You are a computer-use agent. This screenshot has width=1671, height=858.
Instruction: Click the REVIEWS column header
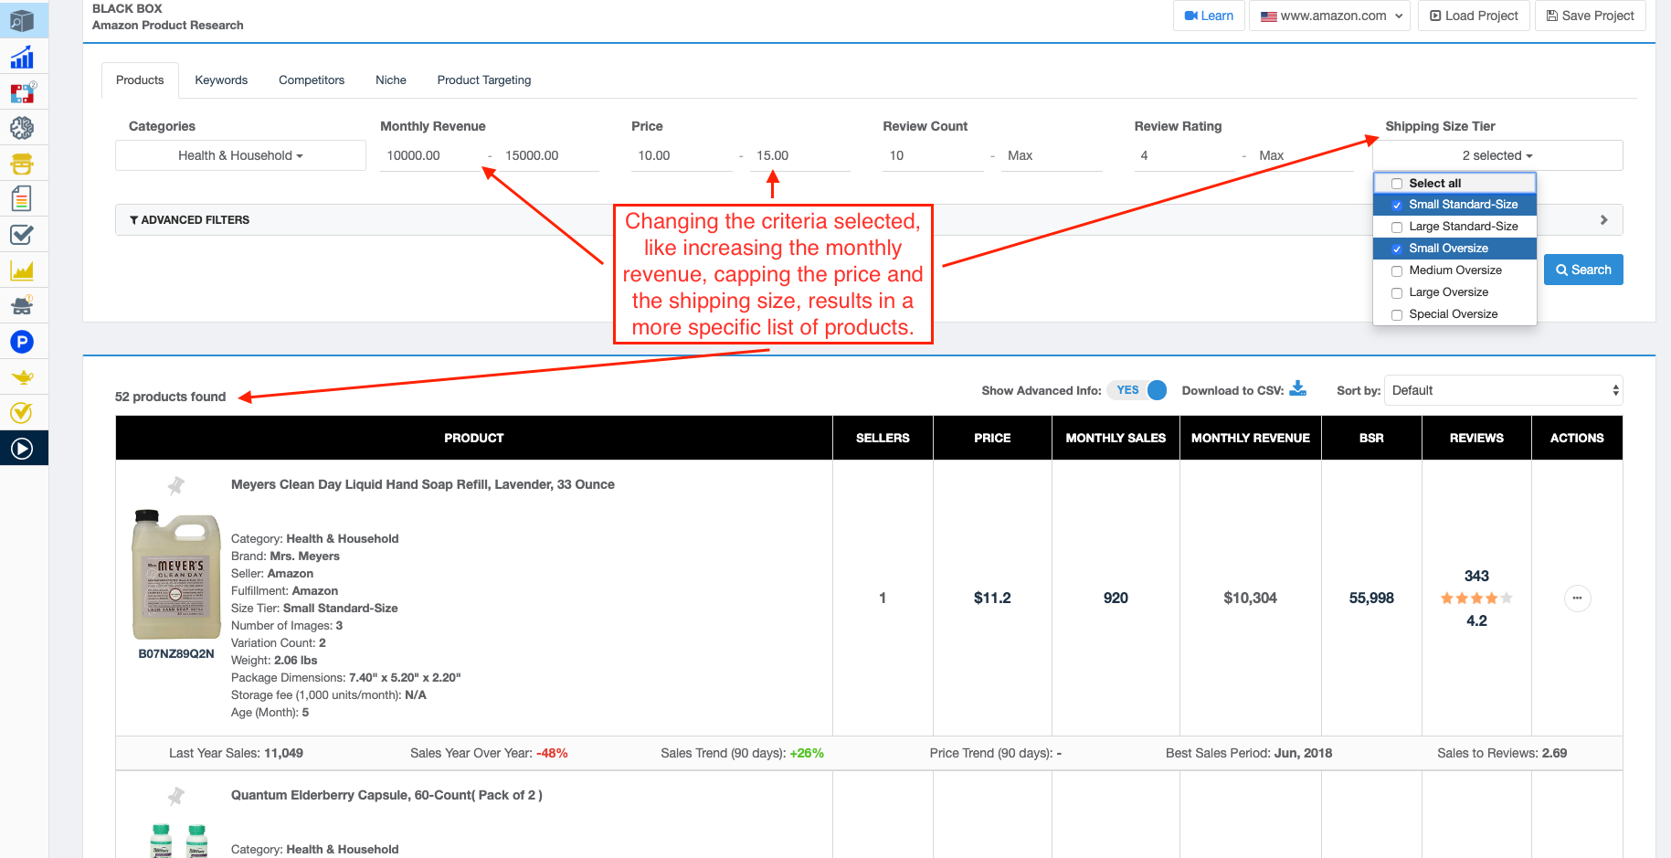1476,438
